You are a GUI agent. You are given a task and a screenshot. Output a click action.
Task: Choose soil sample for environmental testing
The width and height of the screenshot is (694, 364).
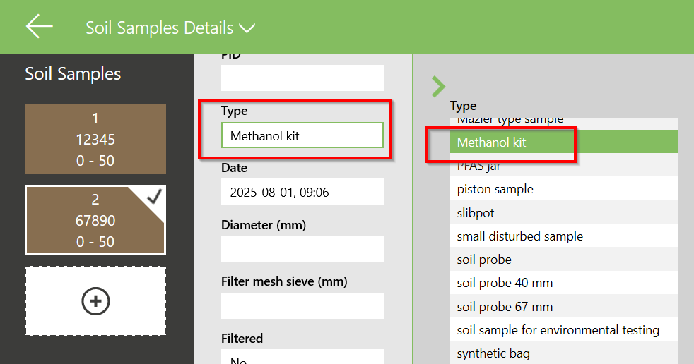tap(563, 330)
